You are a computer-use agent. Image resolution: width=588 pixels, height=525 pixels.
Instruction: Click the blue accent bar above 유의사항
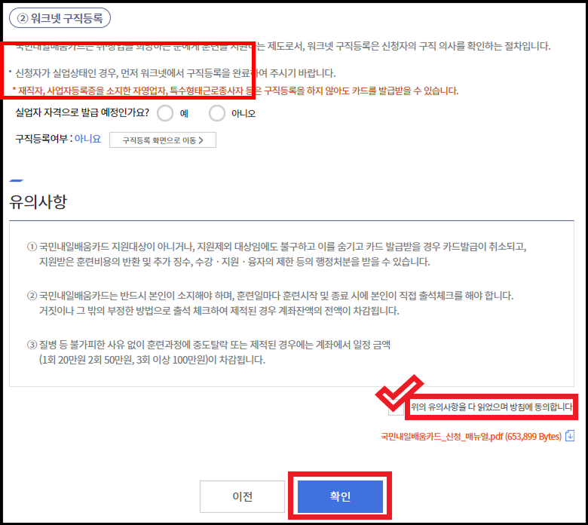click(16, 180)
